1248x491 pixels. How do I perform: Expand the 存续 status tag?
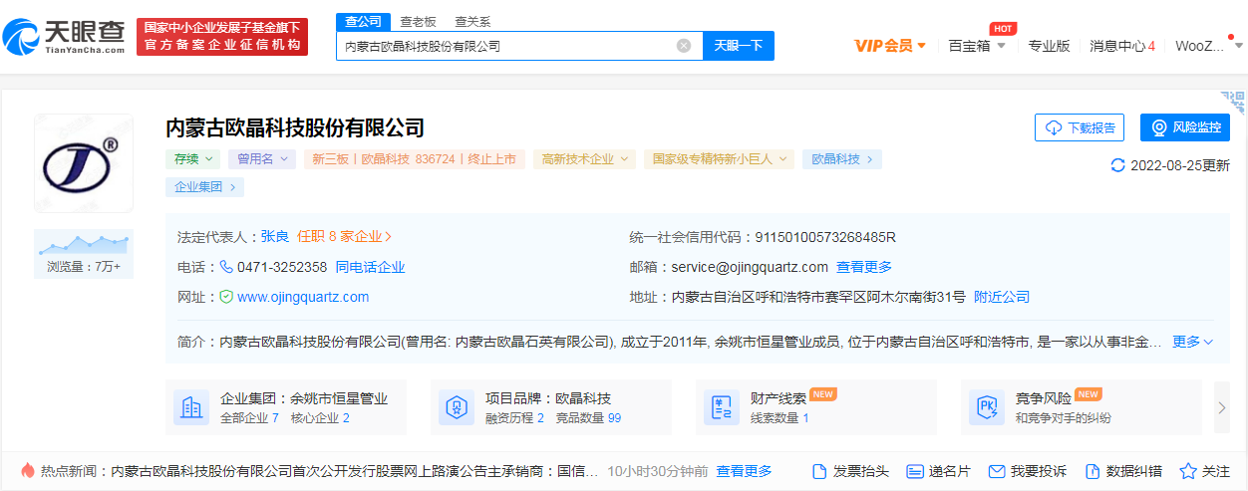[x=192, y=158]
